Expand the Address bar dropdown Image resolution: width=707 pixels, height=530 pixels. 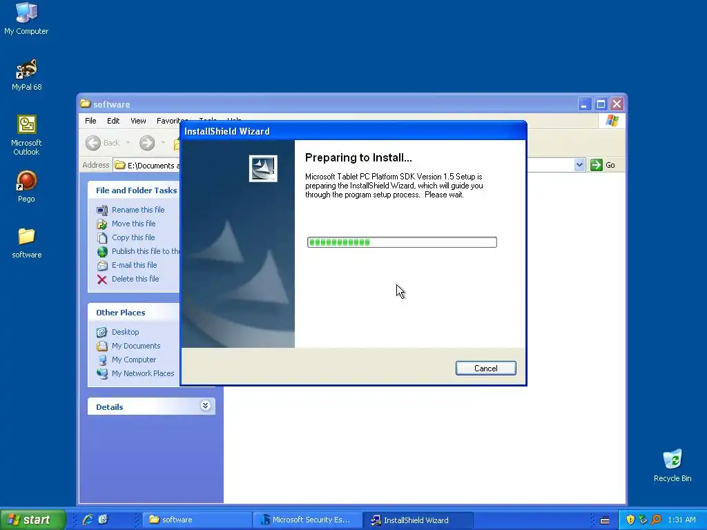coord(579,165)
